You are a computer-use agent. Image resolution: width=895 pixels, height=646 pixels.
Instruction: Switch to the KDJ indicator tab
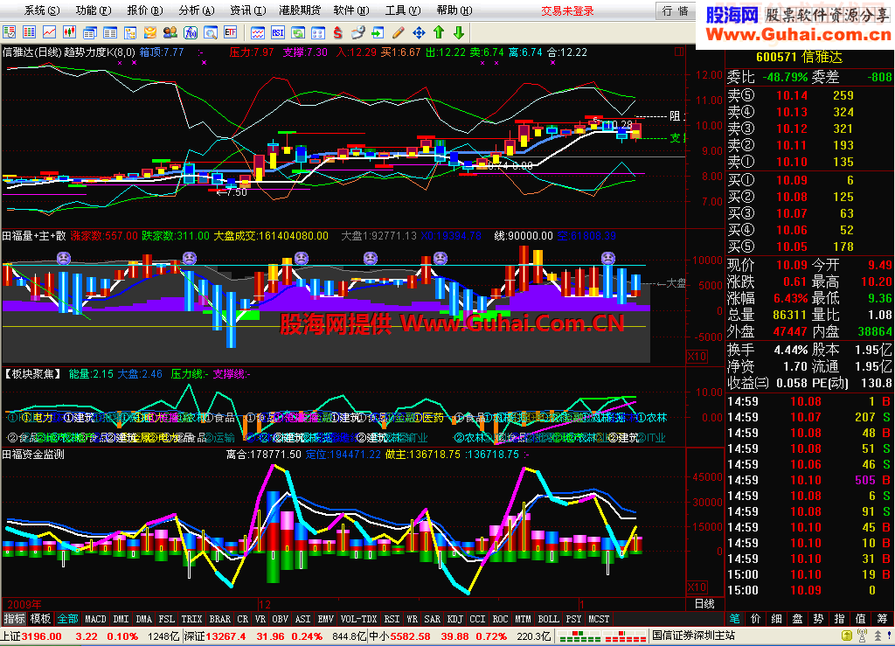(455, 619)
